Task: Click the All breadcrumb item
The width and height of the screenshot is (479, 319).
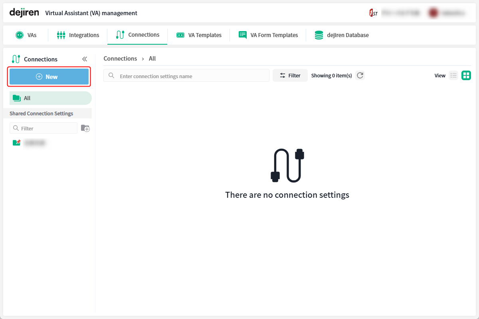Action: pos(152,59)
